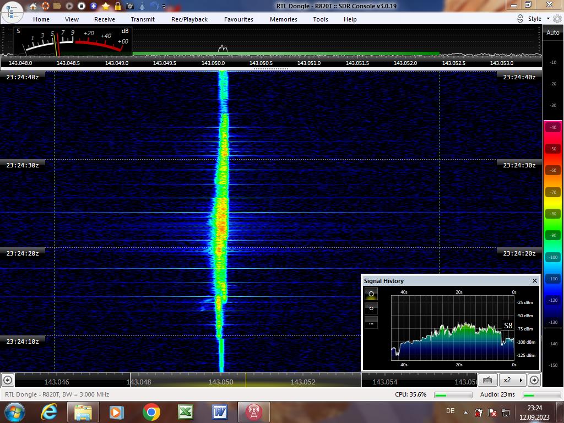Click the lifebuoy support icon
Viewport: 564px width, 423px height.
point(45,6)
